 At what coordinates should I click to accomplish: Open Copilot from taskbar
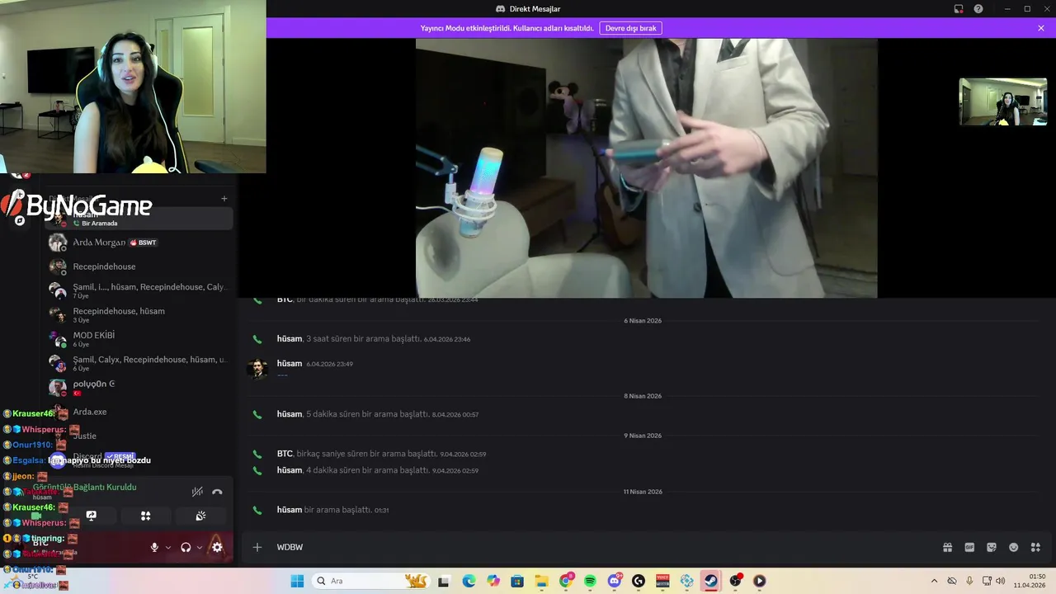pyautogui.click(x=493, y=581)
